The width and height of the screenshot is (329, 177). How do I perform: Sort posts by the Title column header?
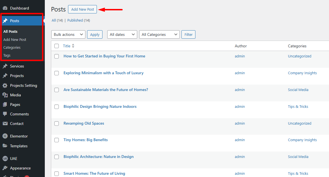pyautogui.click(x=67, y=46)
